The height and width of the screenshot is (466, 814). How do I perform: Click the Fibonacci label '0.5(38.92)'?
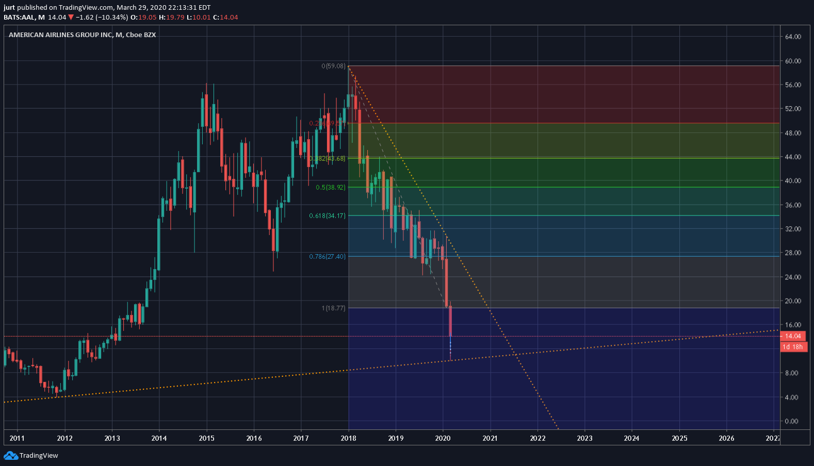(x=331, y=187)
